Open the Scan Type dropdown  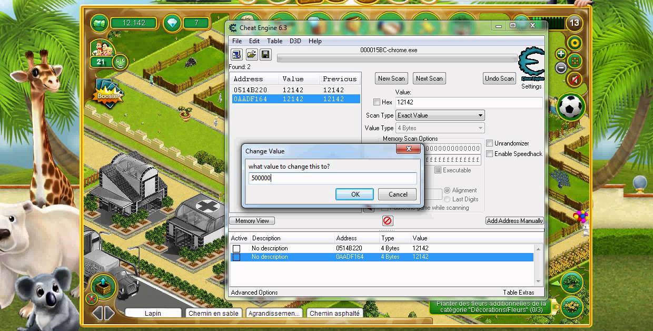(x=440, y=115)
